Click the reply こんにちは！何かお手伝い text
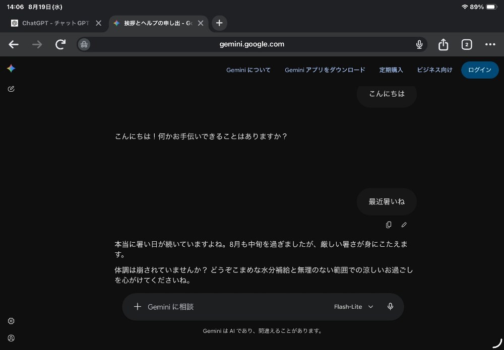This screenshot has width=504, height=350. pos(201,136)
